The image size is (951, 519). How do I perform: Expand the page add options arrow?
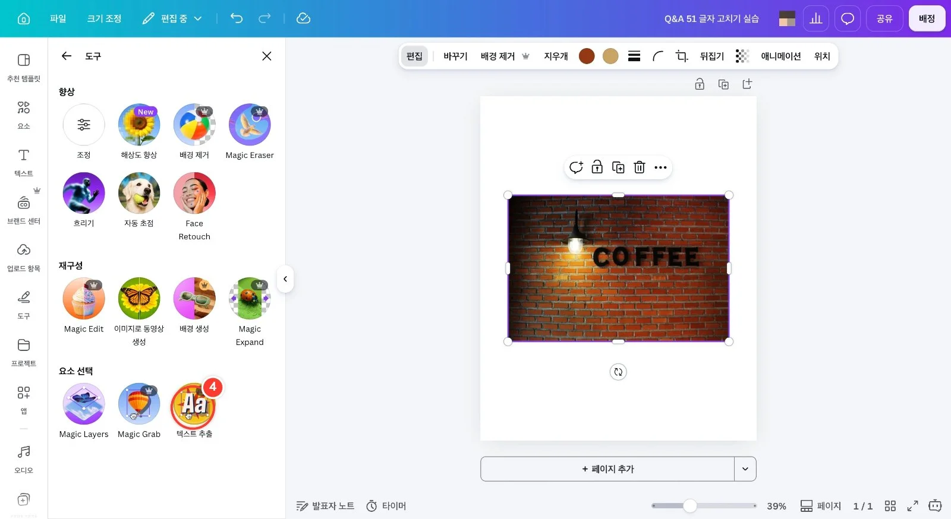[745, 469]
